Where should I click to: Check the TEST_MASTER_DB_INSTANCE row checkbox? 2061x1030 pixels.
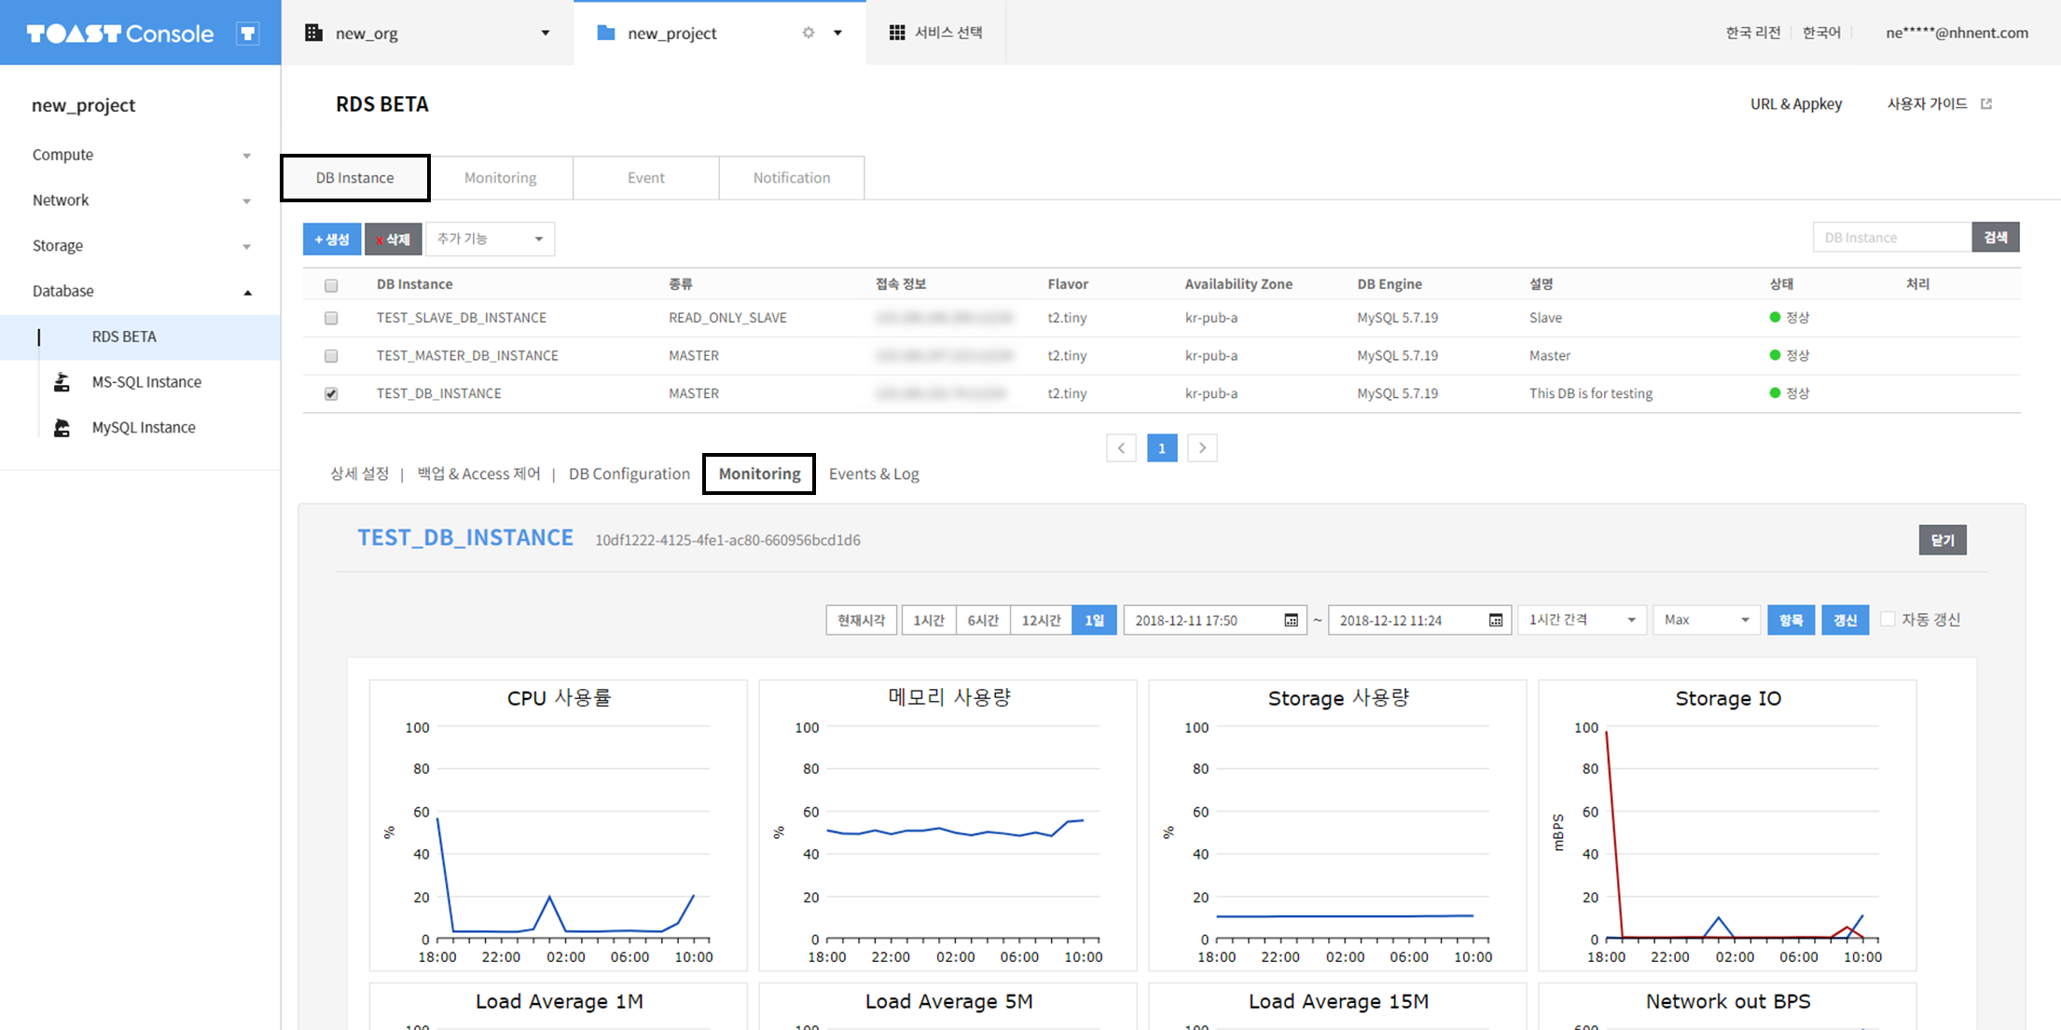331,356
